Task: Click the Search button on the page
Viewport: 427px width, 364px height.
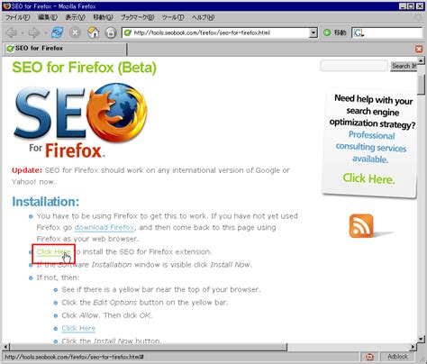Action: (404, 66)
